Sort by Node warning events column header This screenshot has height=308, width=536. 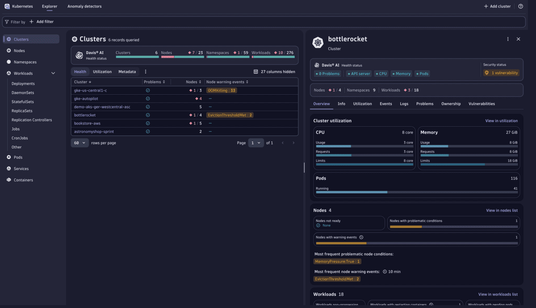(x=227, y=82)
